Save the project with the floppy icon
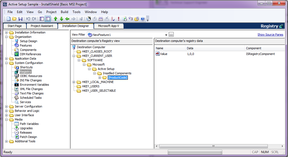Screen dimensions: 288x157 pos(20,19)
